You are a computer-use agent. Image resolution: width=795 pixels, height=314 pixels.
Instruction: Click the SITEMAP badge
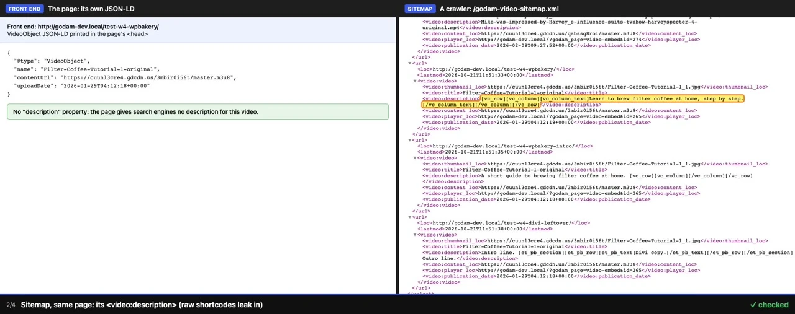[420, 9]
